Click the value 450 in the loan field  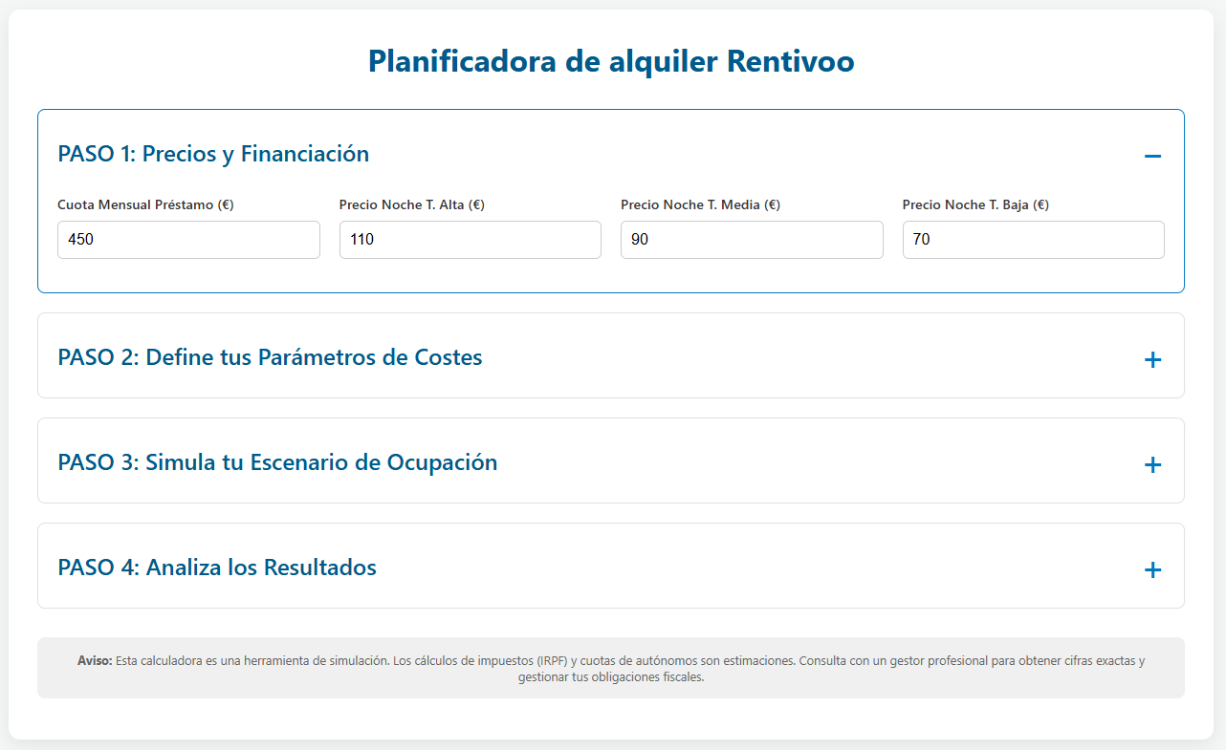(x=81, y=240)
